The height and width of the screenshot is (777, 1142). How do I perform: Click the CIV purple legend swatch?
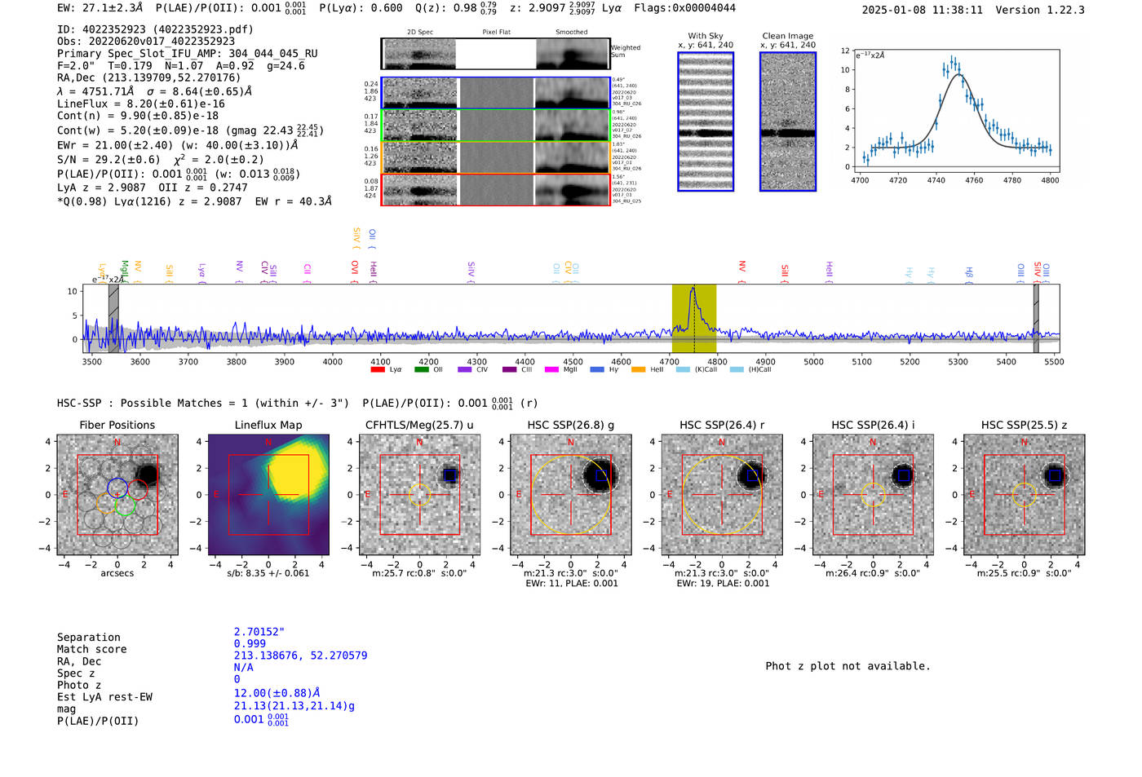(465, 369)
